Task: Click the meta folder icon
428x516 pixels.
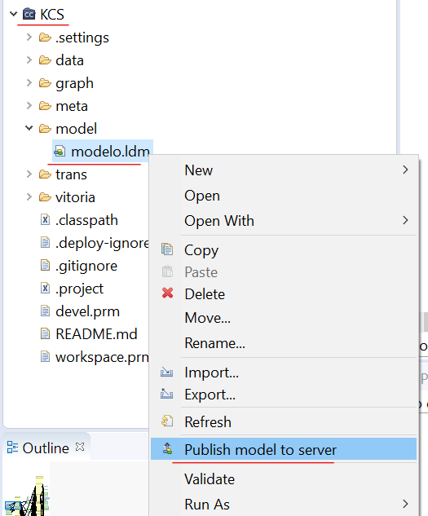Action: [x=45, y=106]
